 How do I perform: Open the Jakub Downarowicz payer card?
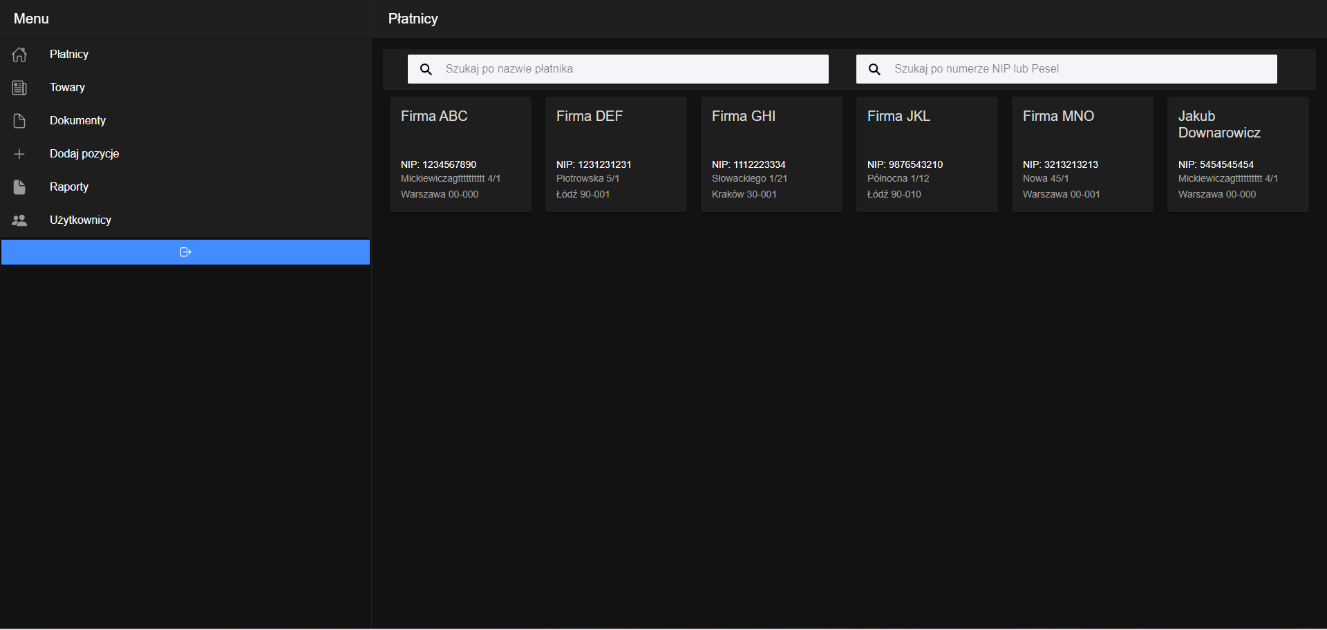(1237, 153)
